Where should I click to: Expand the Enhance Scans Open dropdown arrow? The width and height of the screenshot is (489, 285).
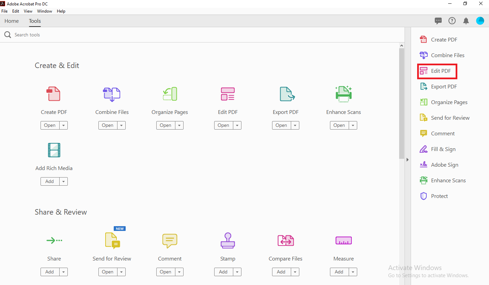click(353, 125)
